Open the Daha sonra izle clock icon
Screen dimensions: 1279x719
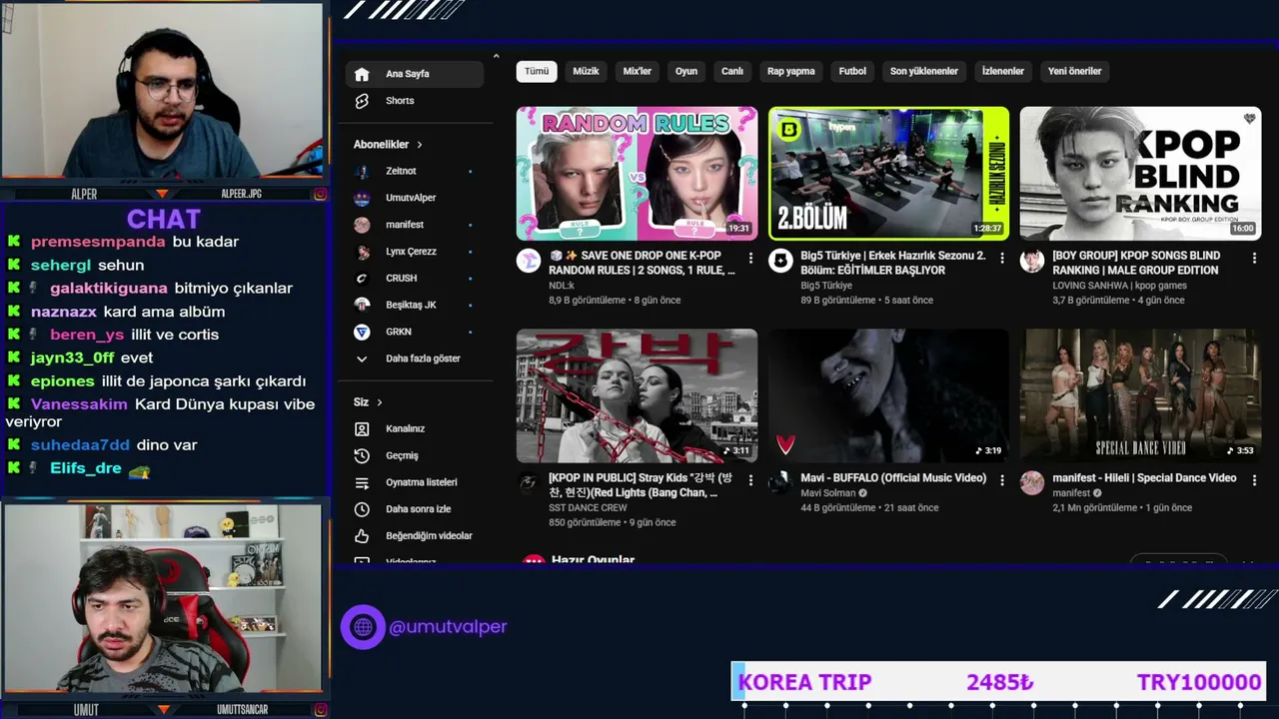pos(362,509)
